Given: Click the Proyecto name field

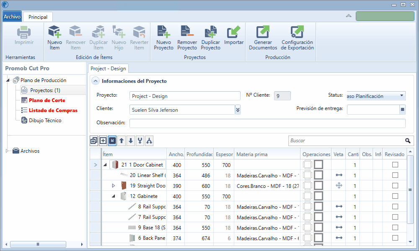Looking at the screenshot, I should tap(185, 96).
